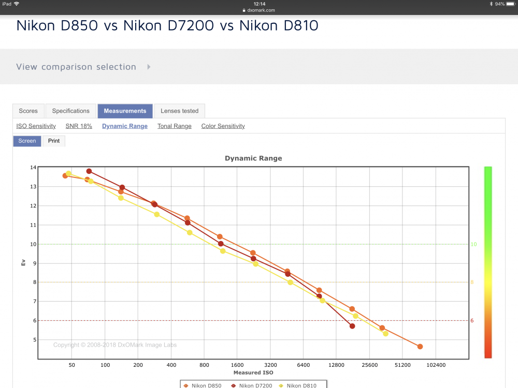518x388 pixels.
Task: Click the D850 data point at the highest ISO
Action: 420,347
